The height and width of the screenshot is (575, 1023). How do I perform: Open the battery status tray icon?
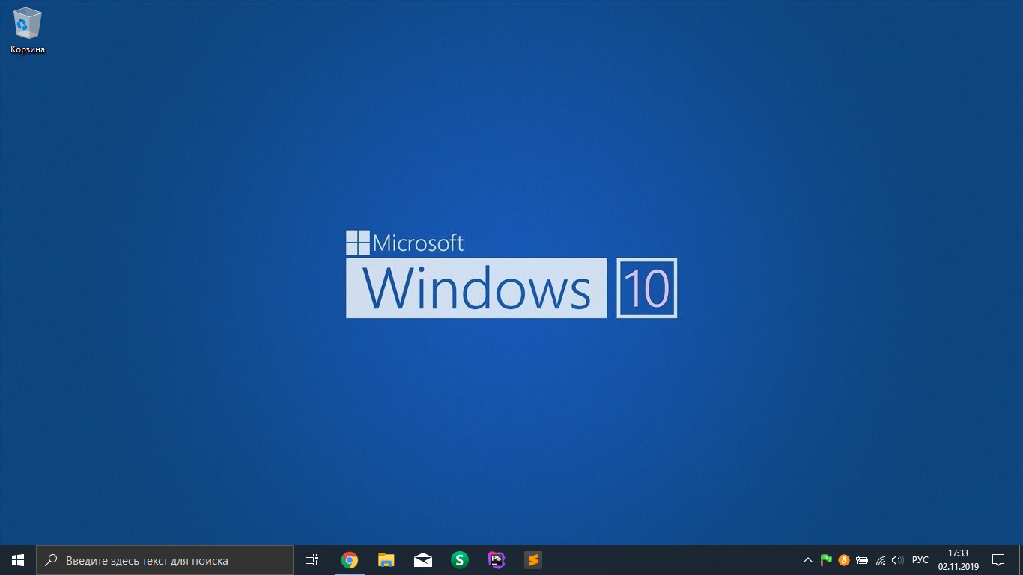(862, 560)
